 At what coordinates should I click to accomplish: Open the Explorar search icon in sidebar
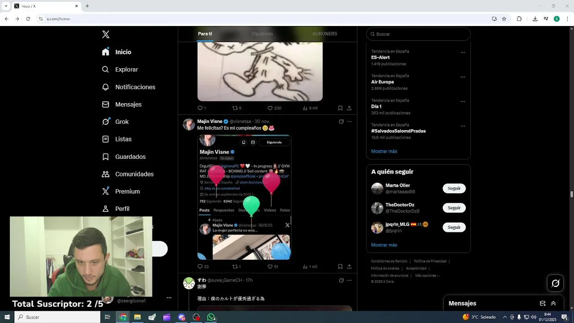[x=105, y=70]
